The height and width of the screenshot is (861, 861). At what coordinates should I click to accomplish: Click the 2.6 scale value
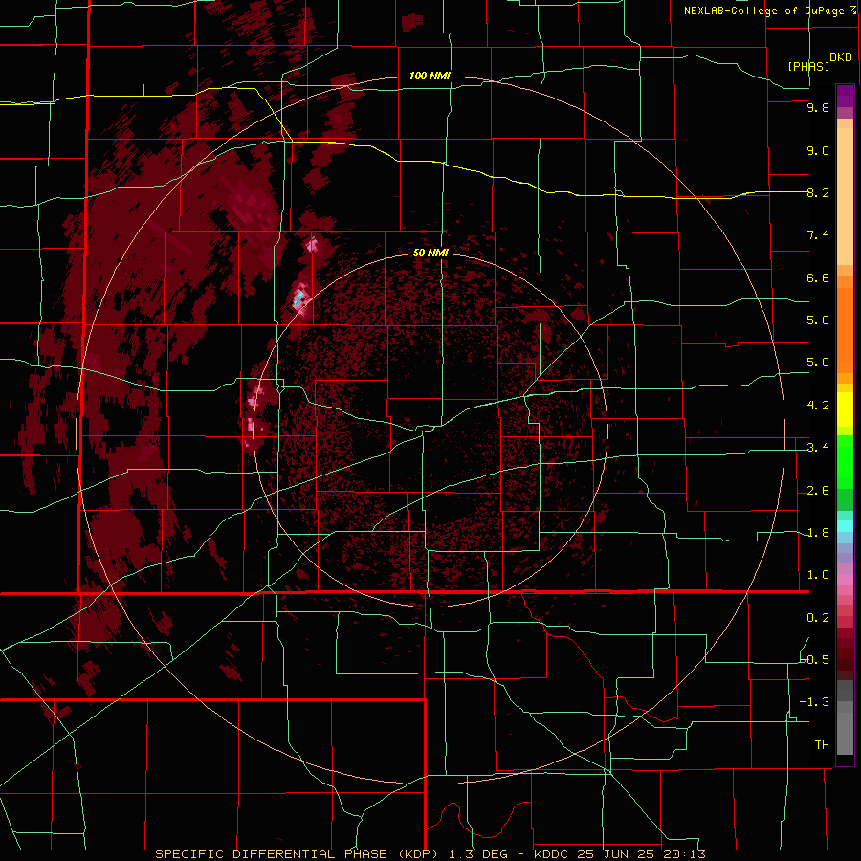click(818, 491)
